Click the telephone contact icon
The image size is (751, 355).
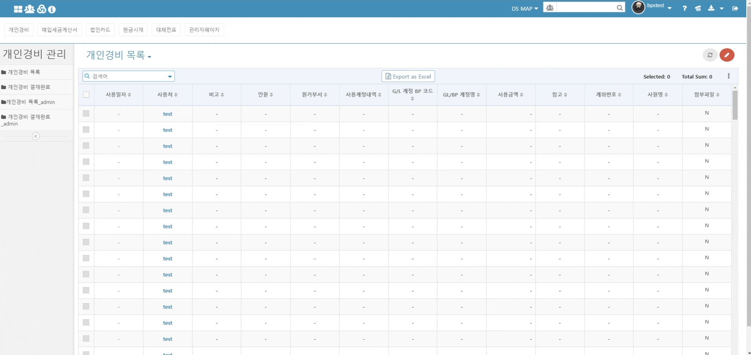click(698, 8)
